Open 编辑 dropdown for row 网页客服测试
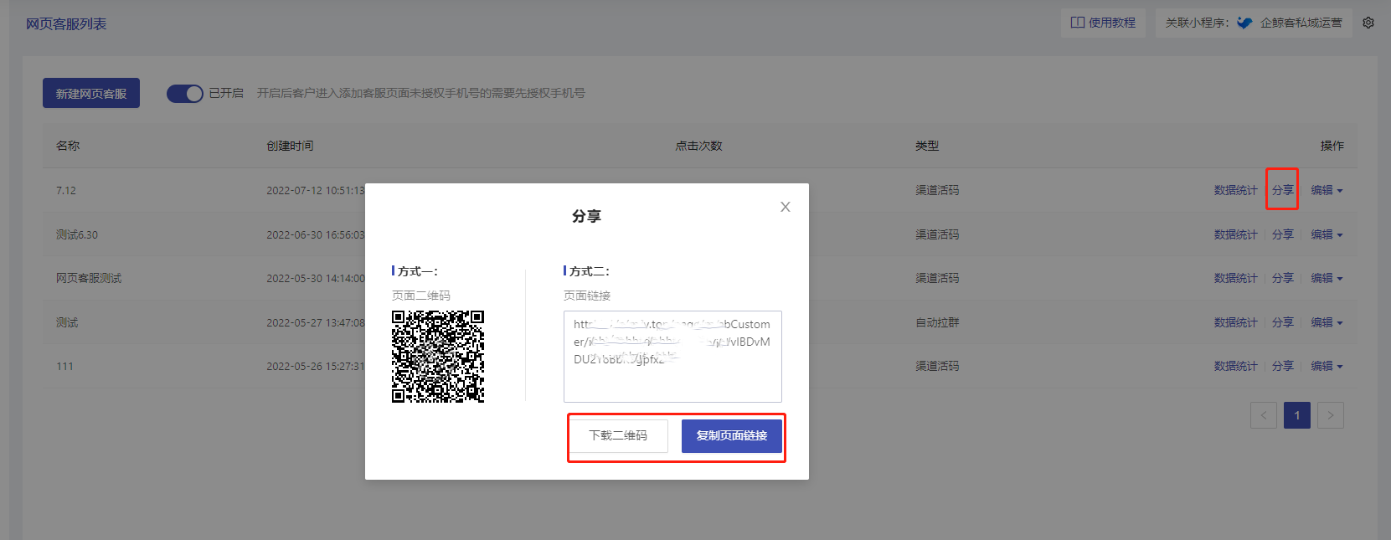Image resolution: width=1391 pixels, height=540 pixels. click(1327, 278)
